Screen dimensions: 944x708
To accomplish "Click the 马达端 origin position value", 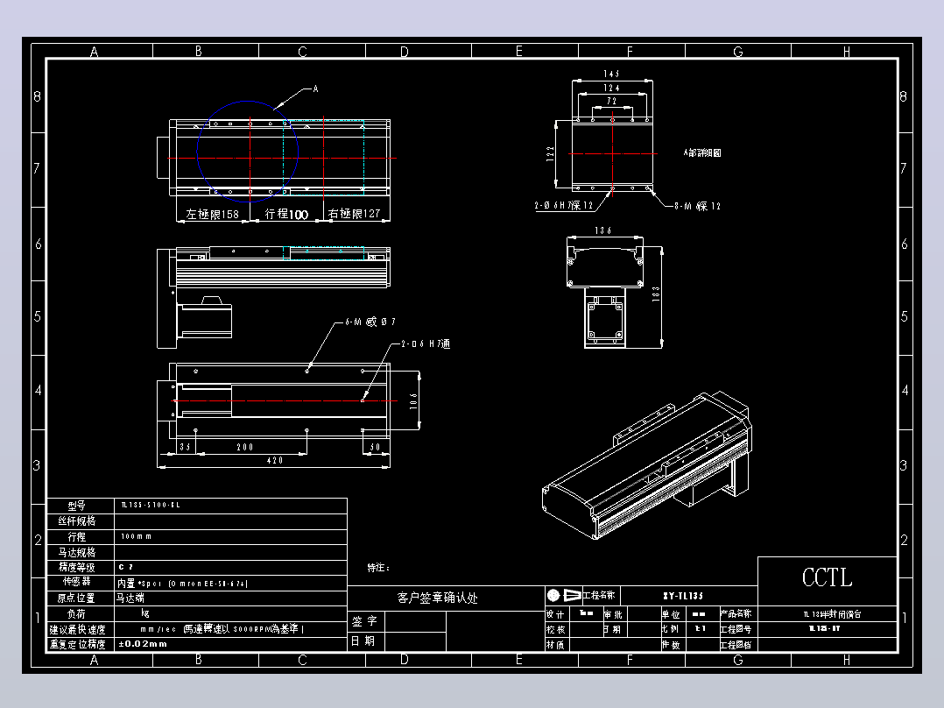I will (x=130, y=598).
